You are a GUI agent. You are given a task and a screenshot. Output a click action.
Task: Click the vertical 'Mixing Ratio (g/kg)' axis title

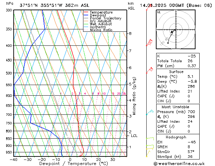pyautogui.click(x=134, y=96)
